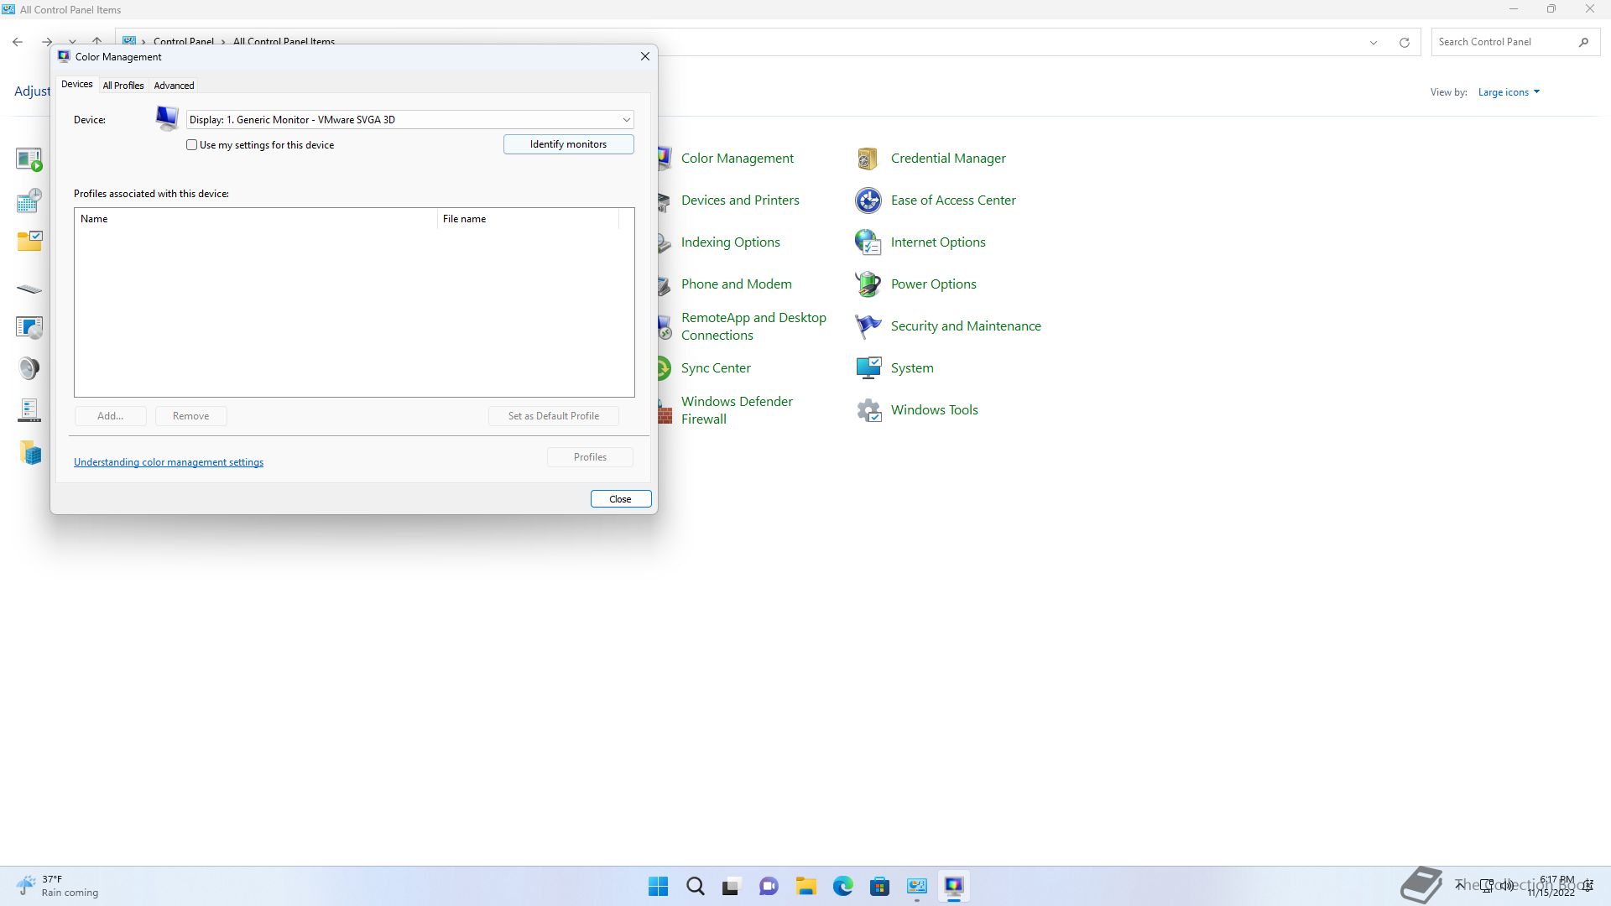1611x906 pixels.
Task: Click the Profiles button
Action: [x=590, y=457]
